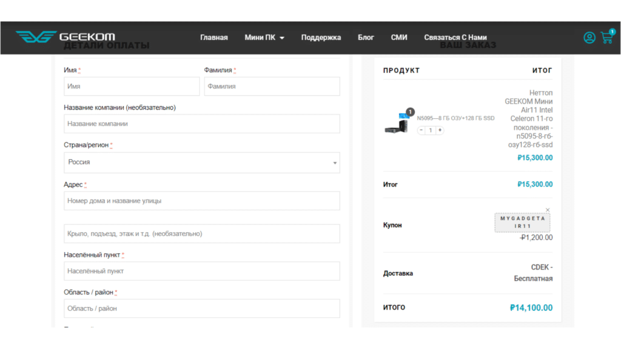Click the Область / район input field
Screen dimensions: 621x349
(x=202, y=308)
